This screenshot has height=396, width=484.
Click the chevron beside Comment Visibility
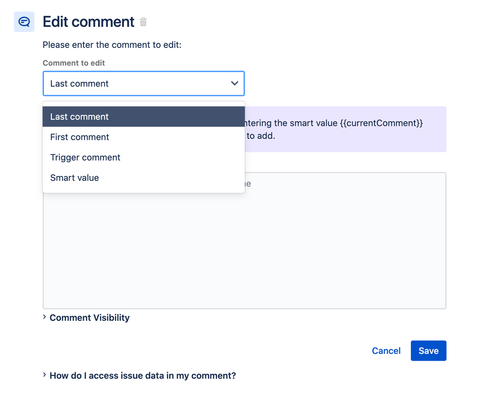pyautogui.click(x=45, y=317)
